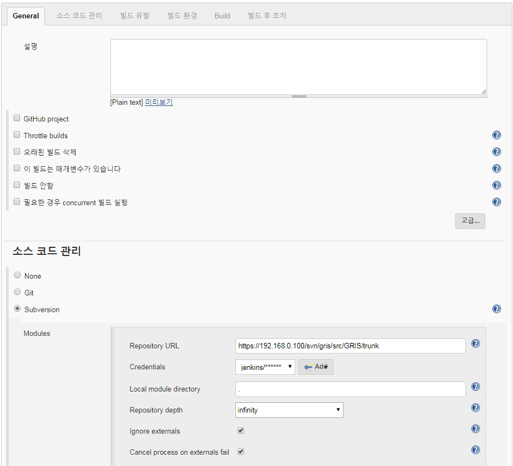Screen dimensions: 513x466
Task: Grab the description box resize handle bar
Action: tap(298, 96)
